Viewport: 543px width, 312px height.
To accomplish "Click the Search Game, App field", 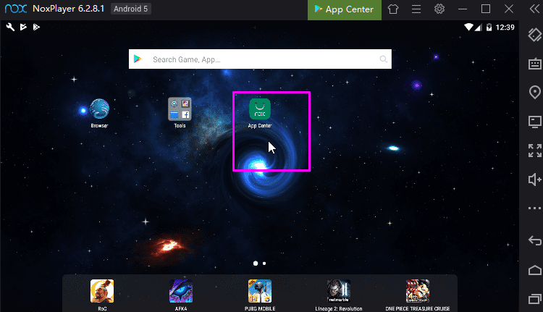I will (260, 59).
